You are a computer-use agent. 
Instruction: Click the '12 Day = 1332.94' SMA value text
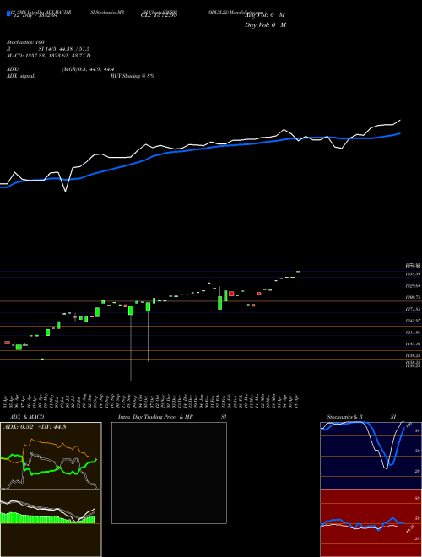(35, 15)
